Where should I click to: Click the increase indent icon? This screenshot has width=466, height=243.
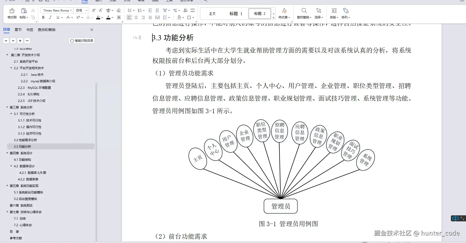click(157, 10)
